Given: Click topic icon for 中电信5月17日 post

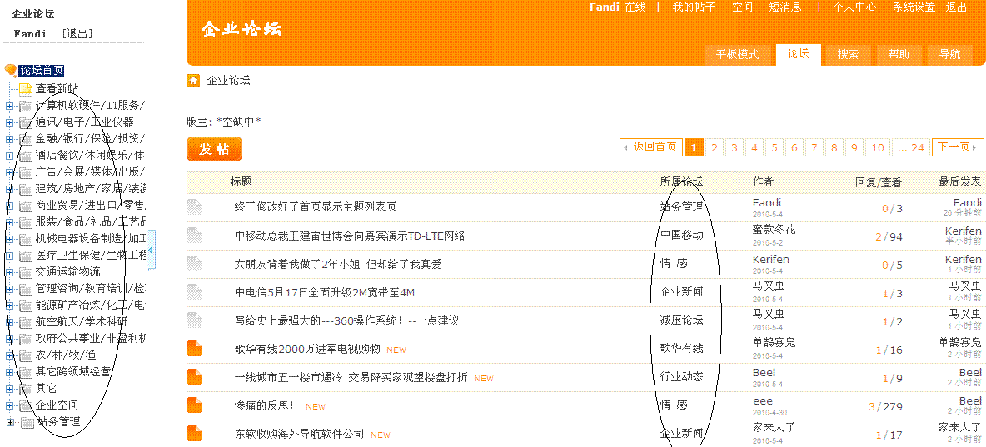Looking at the screenshot, I should [194, 292].
